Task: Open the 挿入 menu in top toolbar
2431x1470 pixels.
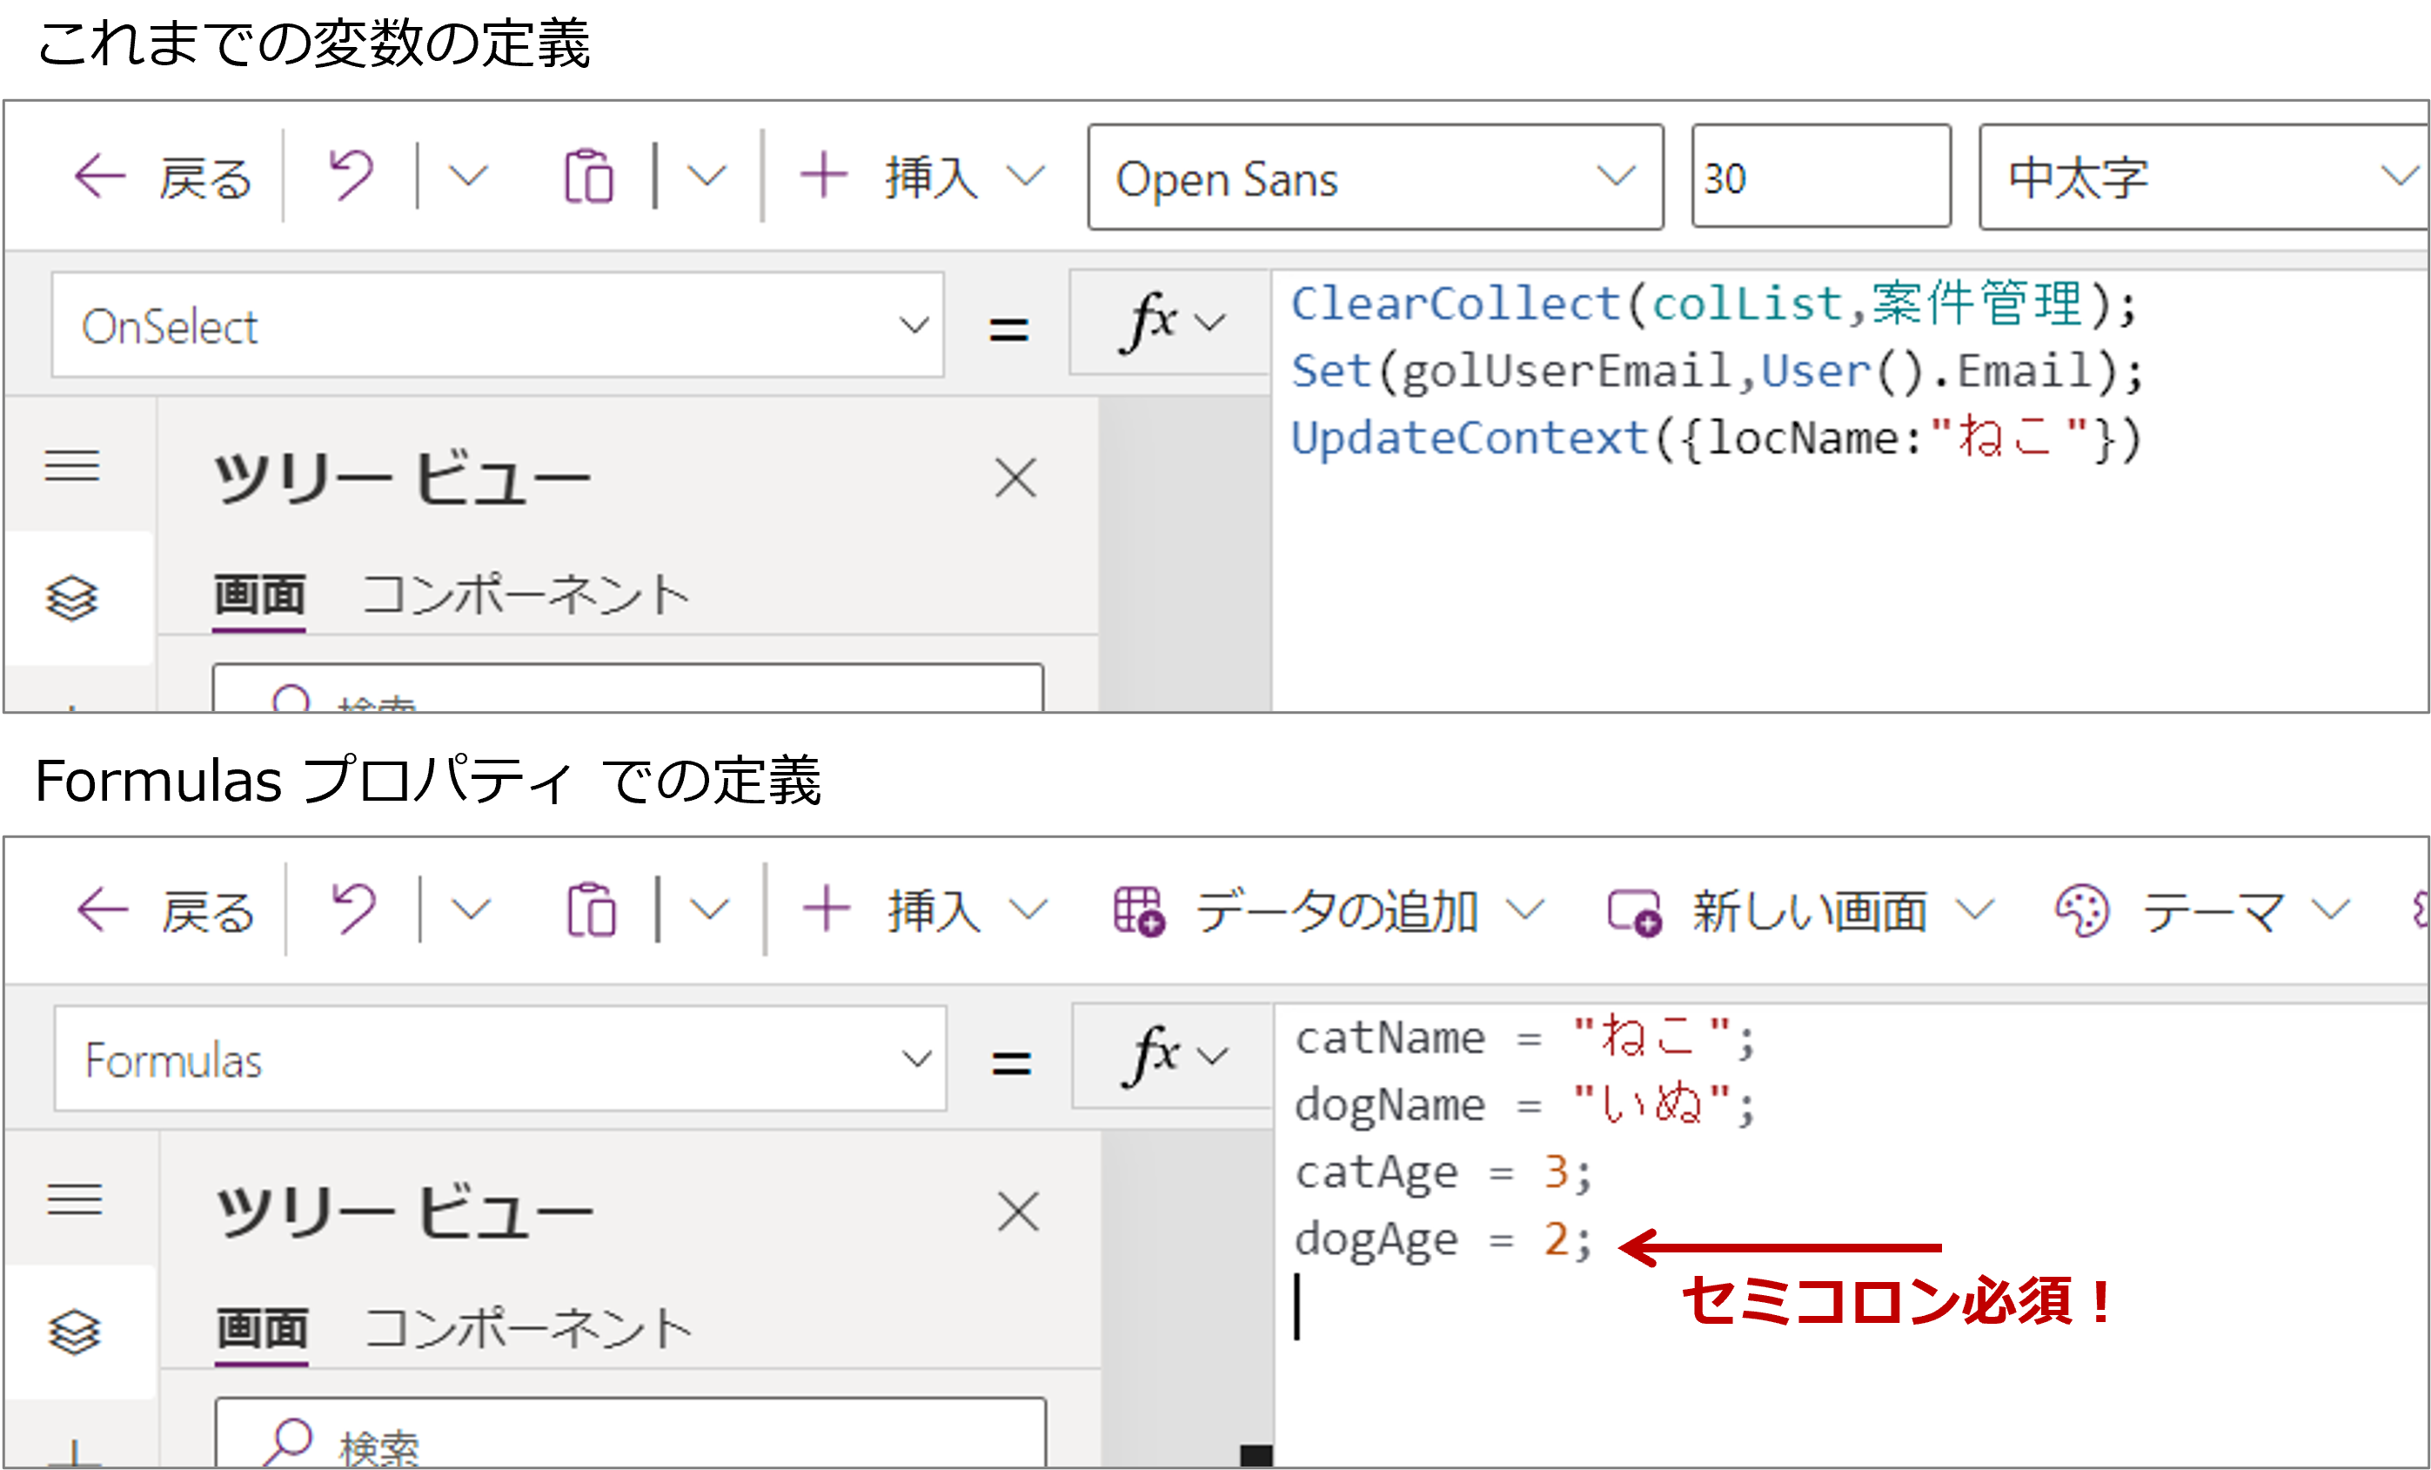Action: [922, 178]
